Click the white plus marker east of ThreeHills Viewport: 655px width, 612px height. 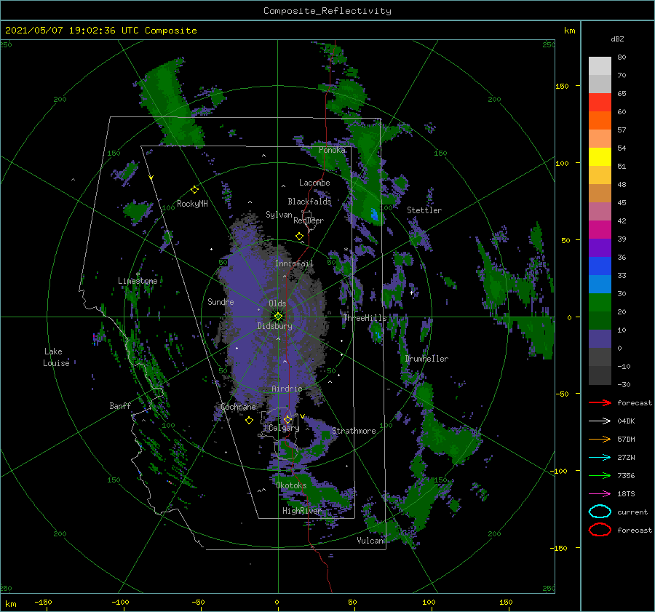point(411,293)
